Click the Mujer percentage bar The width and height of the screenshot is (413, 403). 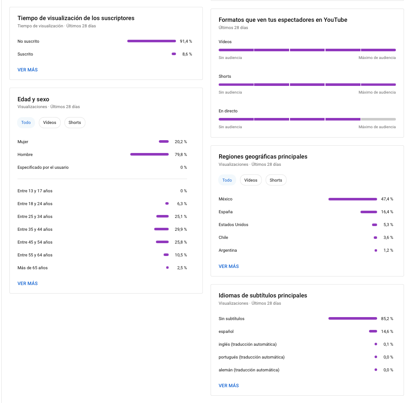(x=164, y=141)
